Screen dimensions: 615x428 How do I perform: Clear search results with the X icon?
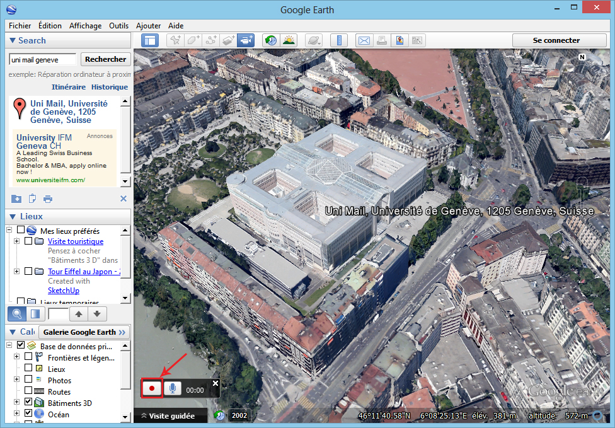point(124,199)
